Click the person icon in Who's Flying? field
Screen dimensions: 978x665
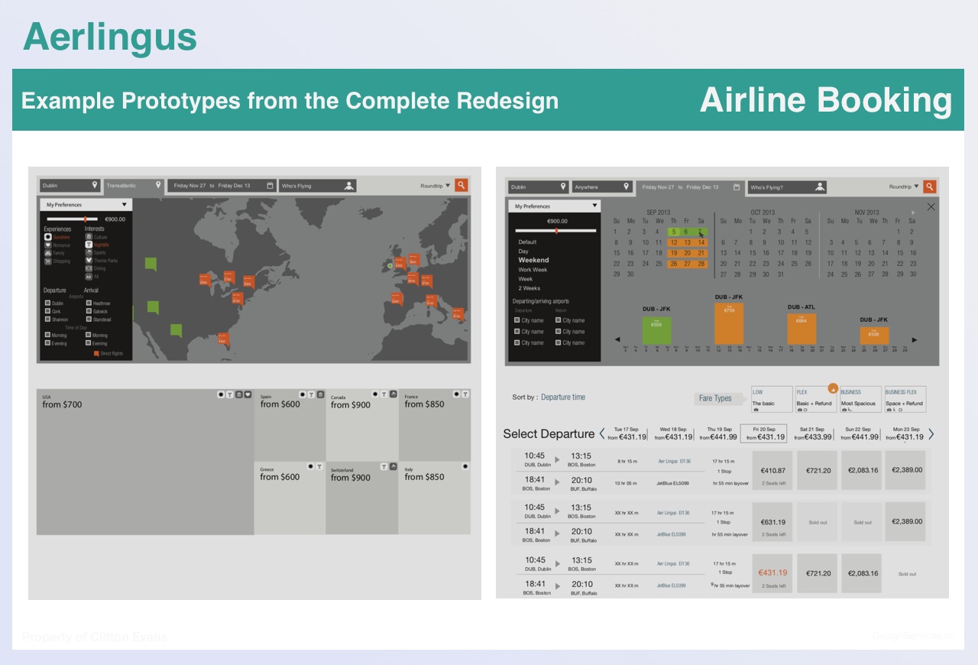820,187
